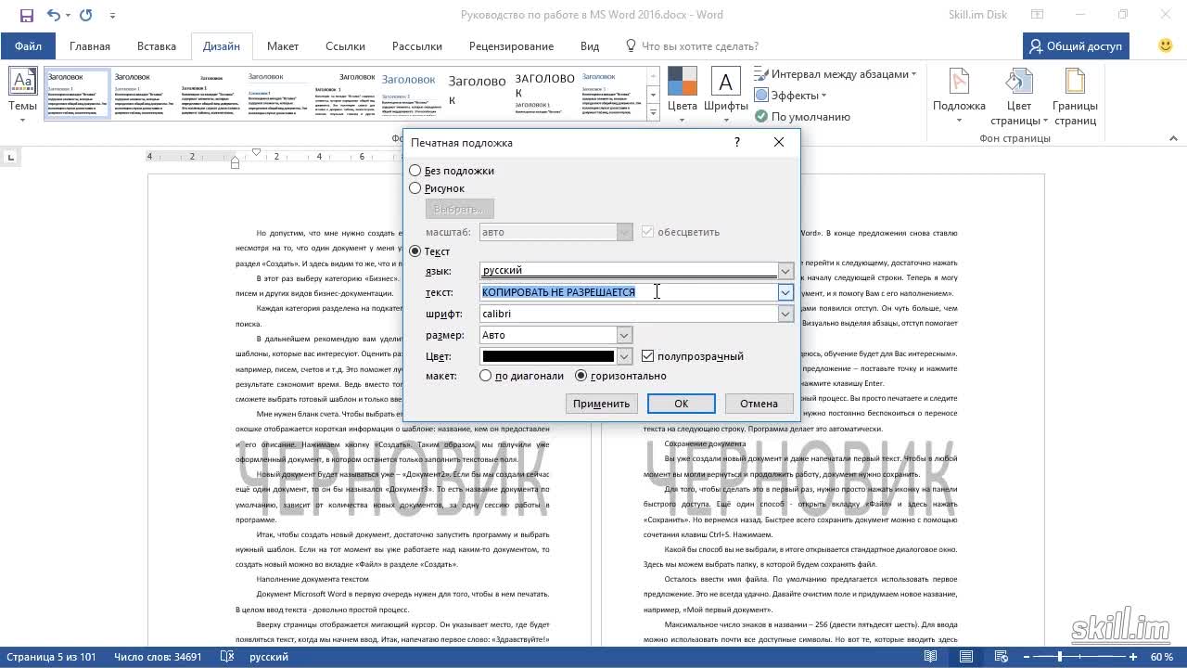Screen dimensions: 1187x668
Task: Click the шрифт calibri field
Action: [629, 314]
